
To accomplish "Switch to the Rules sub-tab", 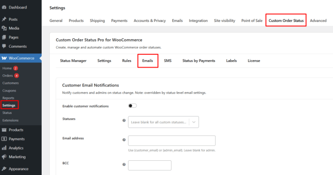I will click(126, 61).
